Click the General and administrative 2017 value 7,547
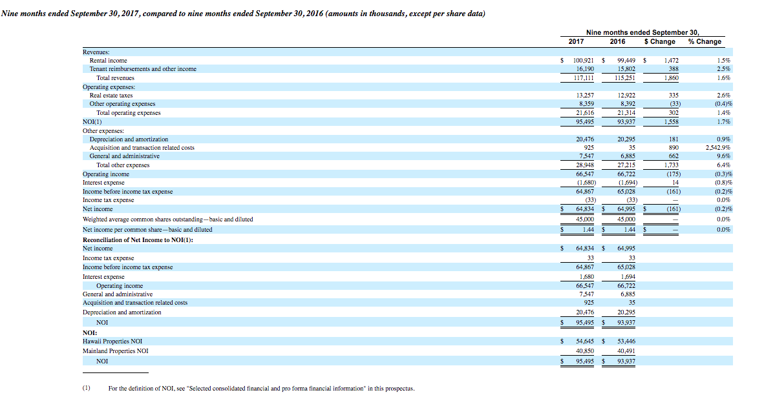The image size is (764, 397). click(587, 156)
